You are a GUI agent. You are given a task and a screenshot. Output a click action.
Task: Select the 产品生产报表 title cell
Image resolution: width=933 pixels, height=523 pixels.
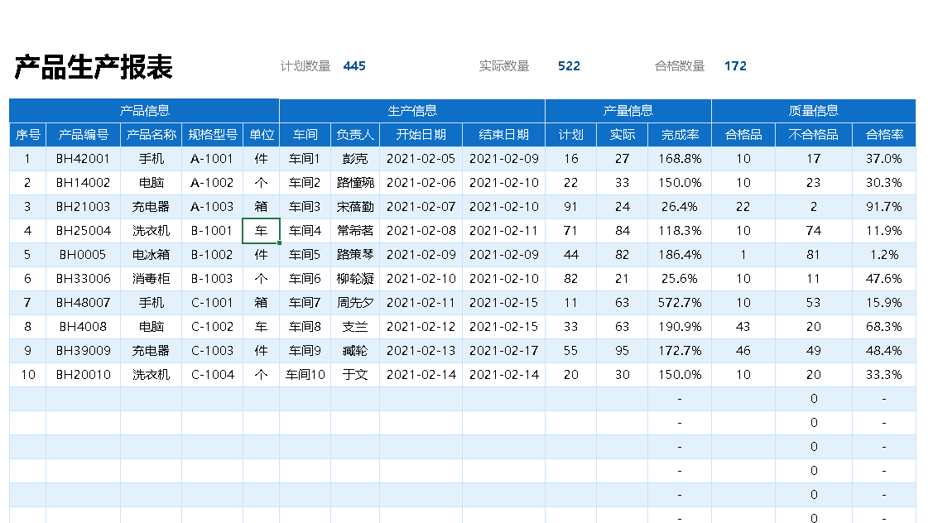(x=93, y=68)
